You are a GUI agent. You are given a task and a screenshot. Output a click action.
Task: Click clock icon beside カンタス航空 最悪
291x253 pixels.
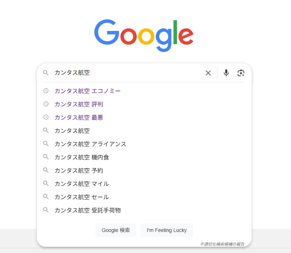(x=46, y=117)
